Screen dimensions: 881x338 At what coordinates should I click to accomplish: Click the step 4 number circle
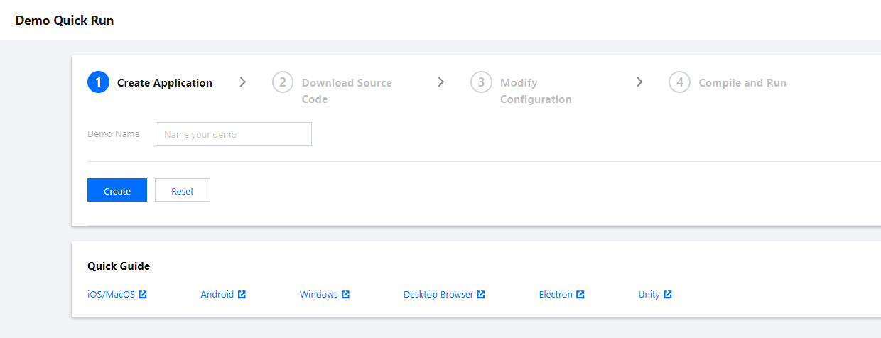(x=679, y=82)
